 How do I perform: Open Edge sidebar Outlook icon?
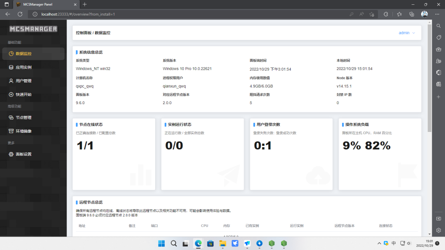pos(438,84)
